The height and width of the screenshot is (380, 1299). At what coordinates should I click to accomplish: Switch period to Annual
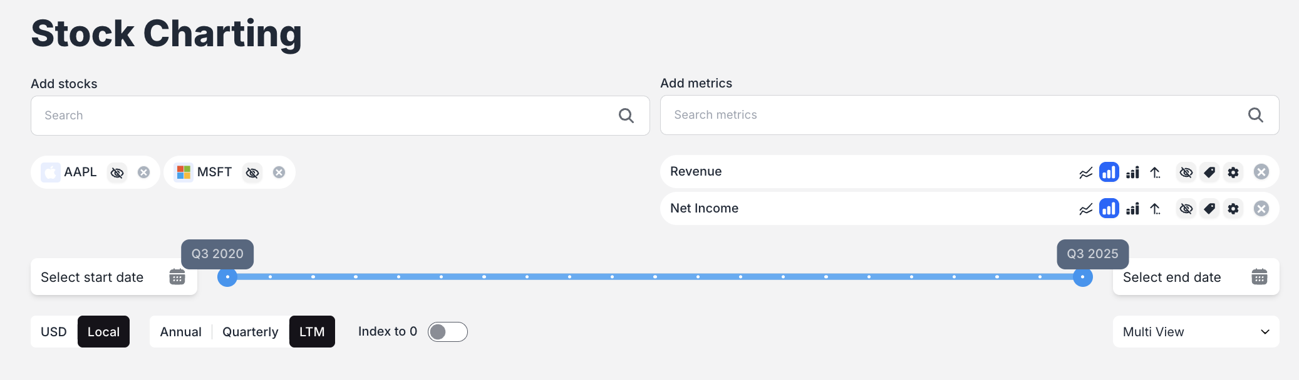(180, 332)
